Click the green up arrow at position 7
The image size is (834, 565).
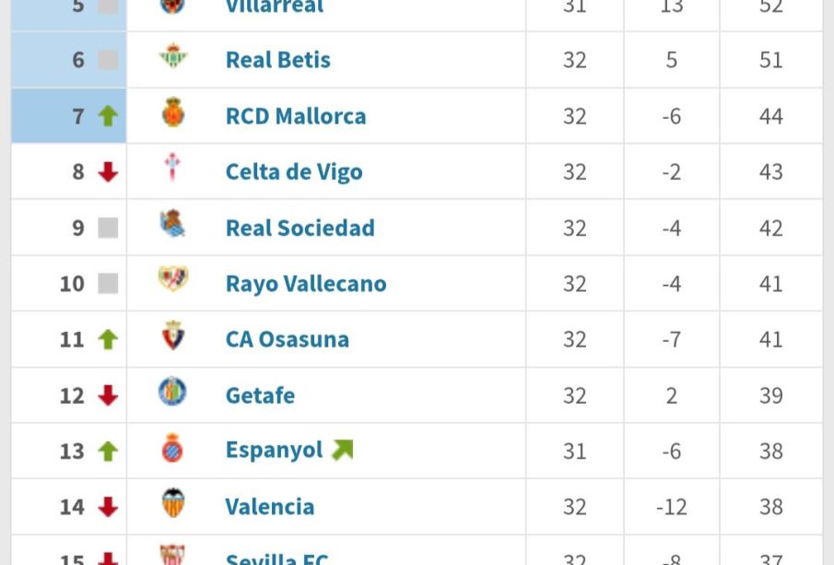click(108, 116)
